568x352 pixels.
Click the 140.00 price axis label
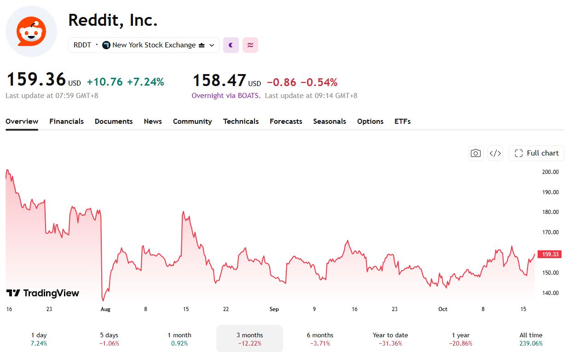(x=550, y=293)
